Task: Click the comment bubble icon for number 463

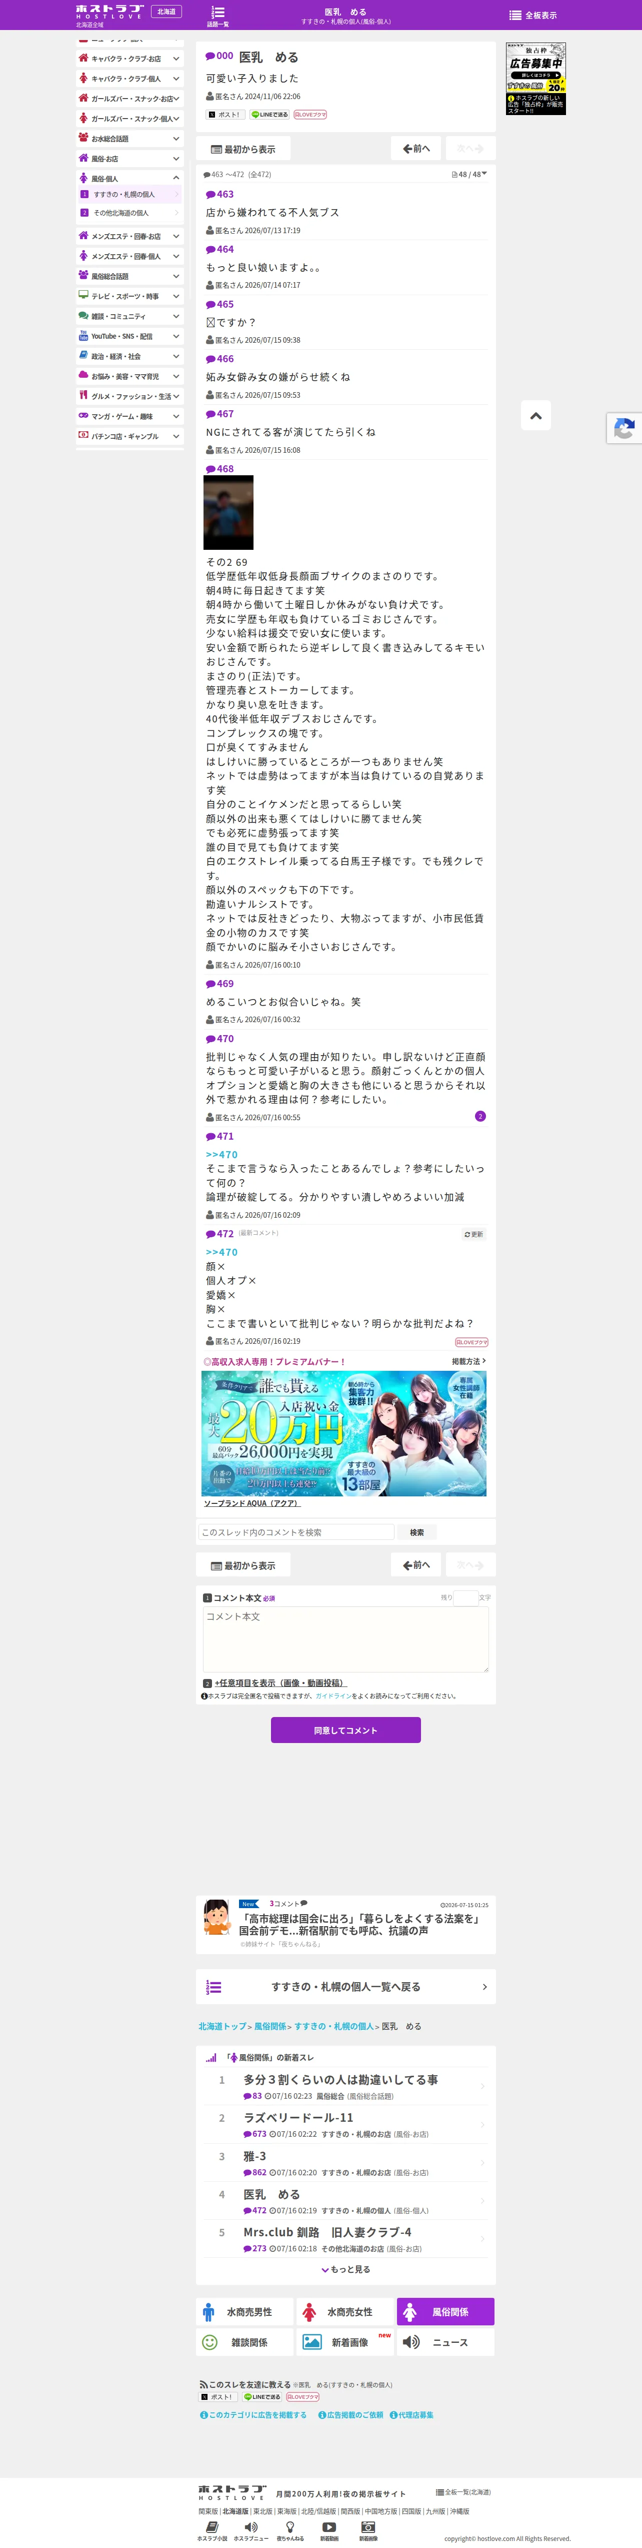Action: pyautogui.click(x=210, y=195)
